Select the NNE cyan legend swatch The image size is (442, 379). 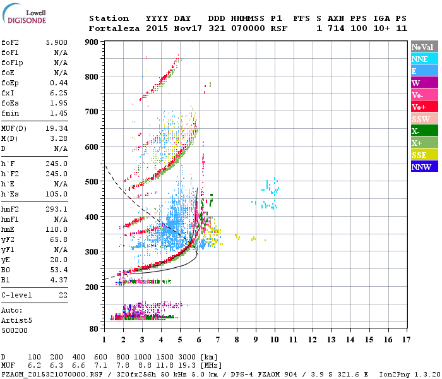[x=424, y=59]
